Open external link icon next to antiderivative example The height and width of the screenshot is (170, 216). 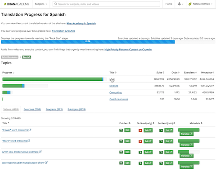tap(40, 152)
